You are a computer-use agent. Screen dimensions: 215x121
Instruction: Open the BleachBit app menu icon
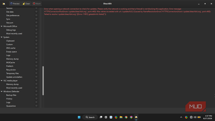coord(4,4)
